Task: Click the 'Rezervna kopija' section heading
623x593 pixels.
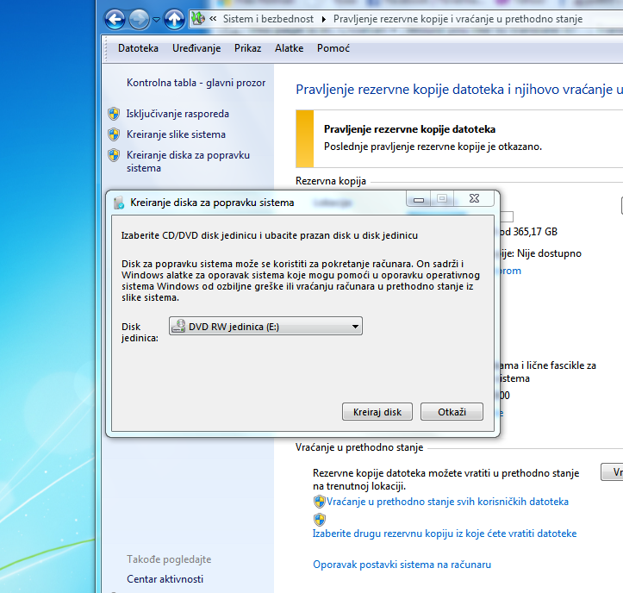Action: tap(331, 181)
